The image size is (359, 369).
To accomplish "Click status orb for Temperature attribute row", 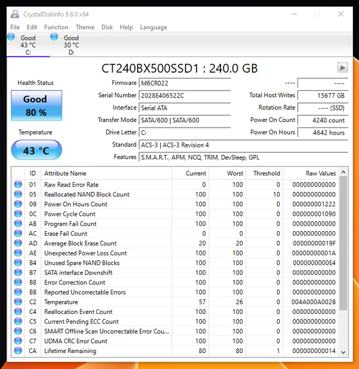I will tap(18, 302).
